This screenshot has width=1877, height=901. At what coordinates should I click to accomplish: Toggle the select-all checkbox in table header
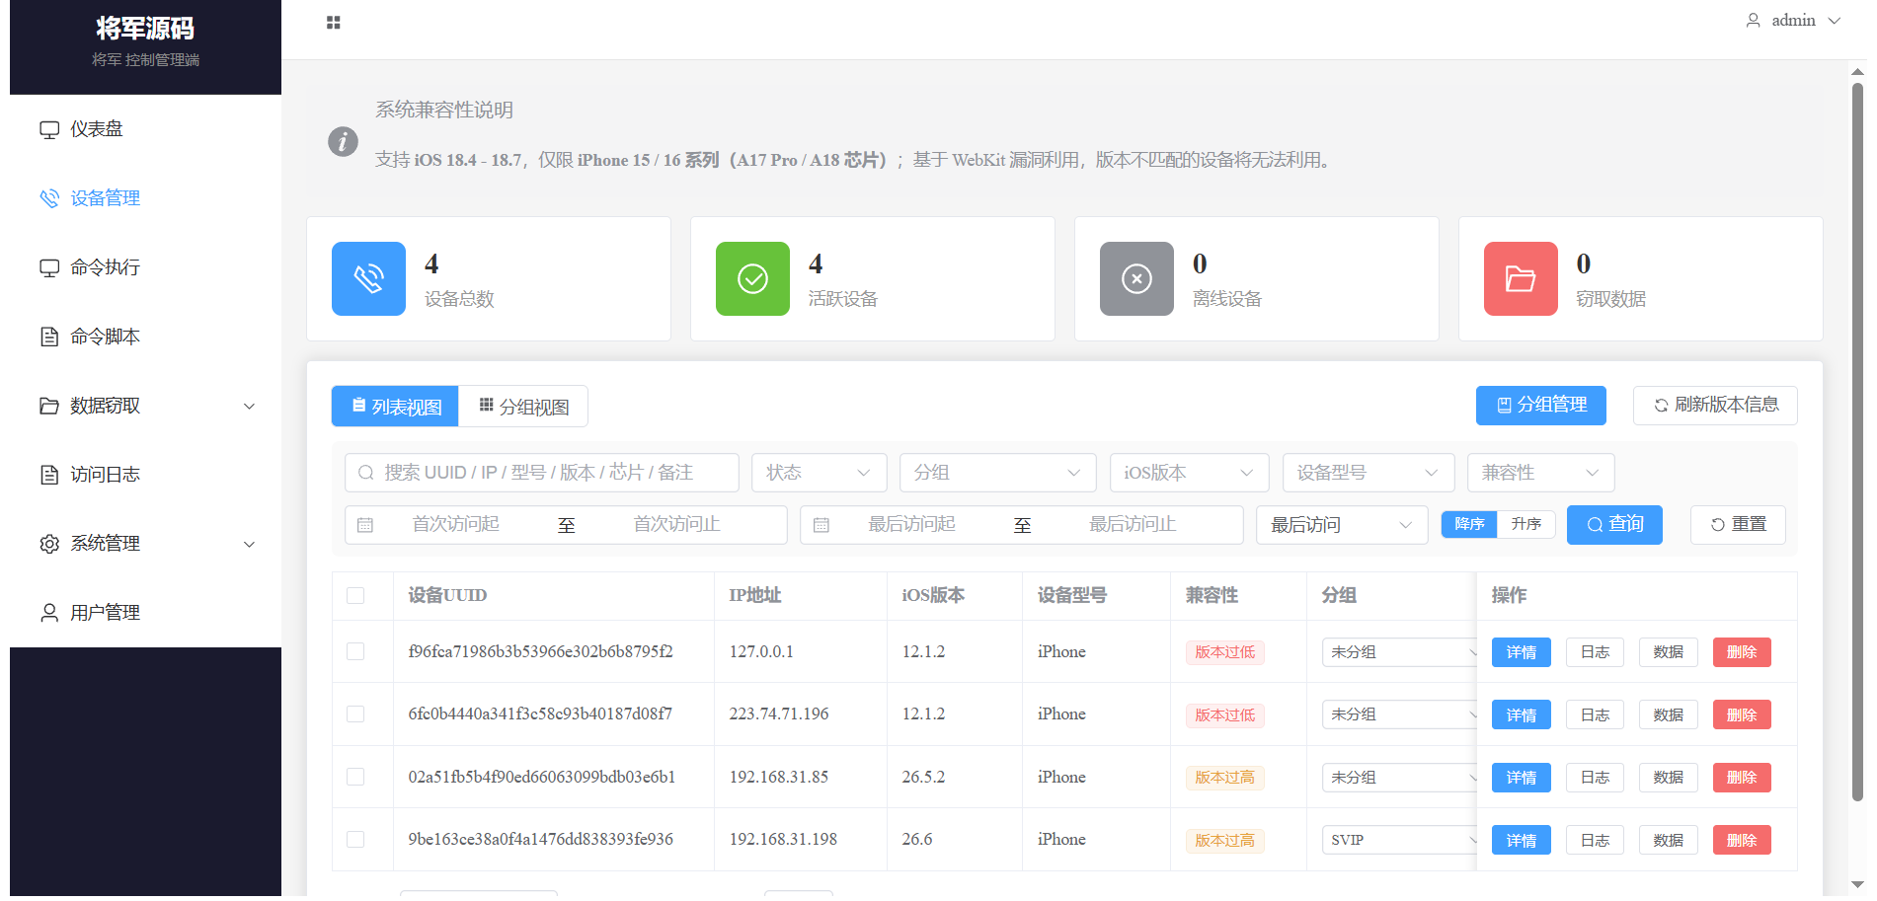pos(355,595)
